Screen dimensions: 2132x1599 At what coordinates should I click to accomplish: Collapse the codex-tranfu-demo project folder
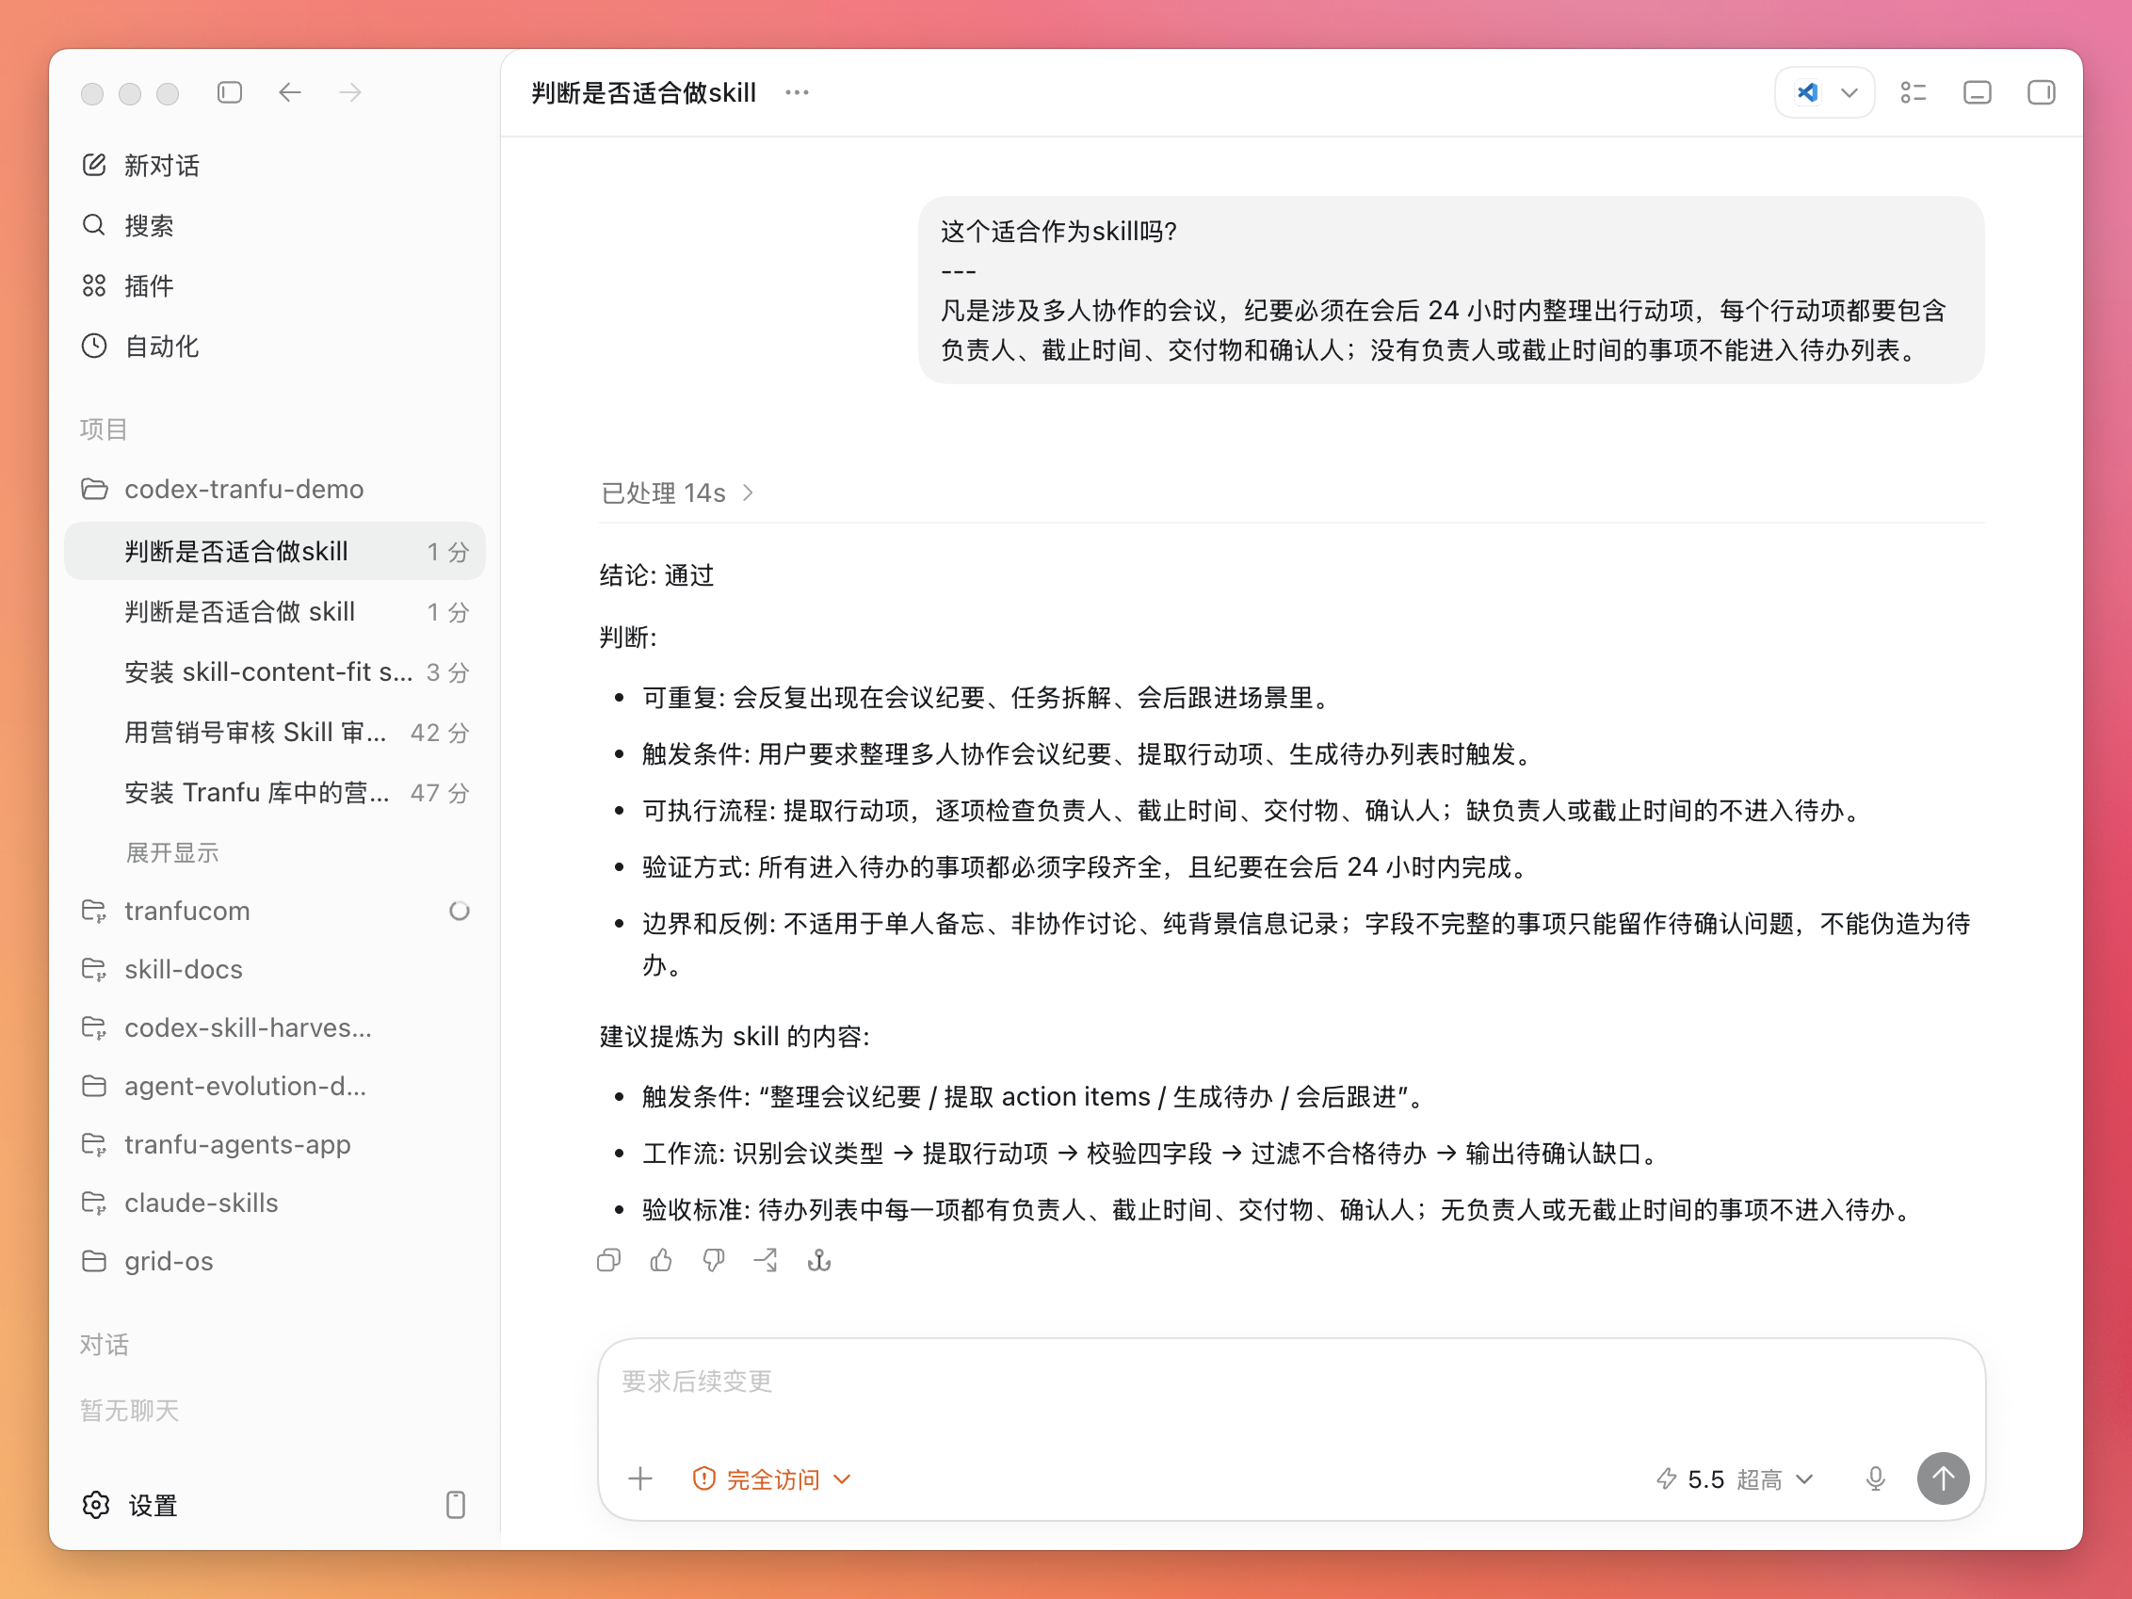[275, 489]
